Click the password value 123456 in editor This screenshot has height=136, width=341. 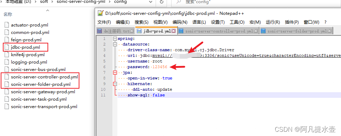(x=160, y=67)
